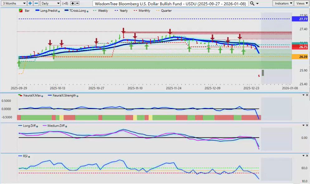310x184 pixels.
Task: Open the Daily interval dropdown
Action: pyautogui.click(x=50, y=3)
